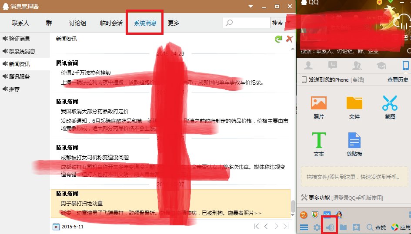Switch to the 群 tab
The width and height of the screenshot is (411, 234).
[49, 23]
